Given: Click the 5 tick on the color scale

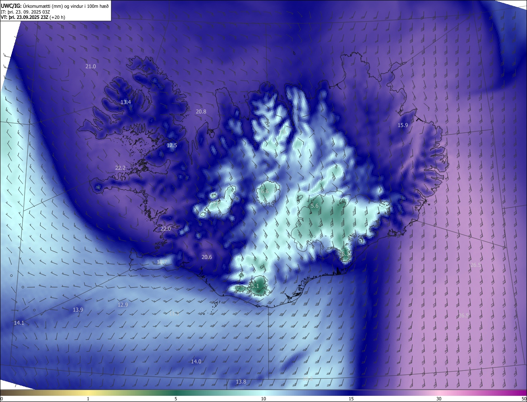Looking at the screenshot, I should coord(176,399).
